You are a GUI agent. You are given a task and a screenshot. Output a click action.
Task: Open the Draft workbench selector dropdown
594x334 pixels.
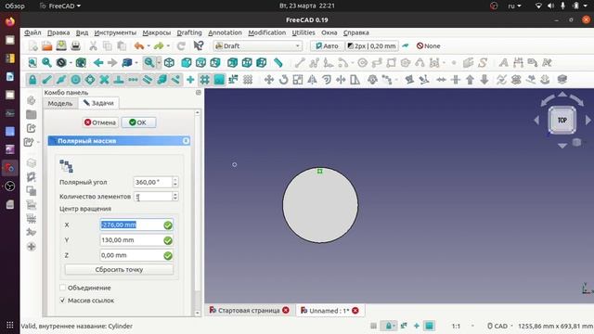pyautogui.click(x=257, y=45)
